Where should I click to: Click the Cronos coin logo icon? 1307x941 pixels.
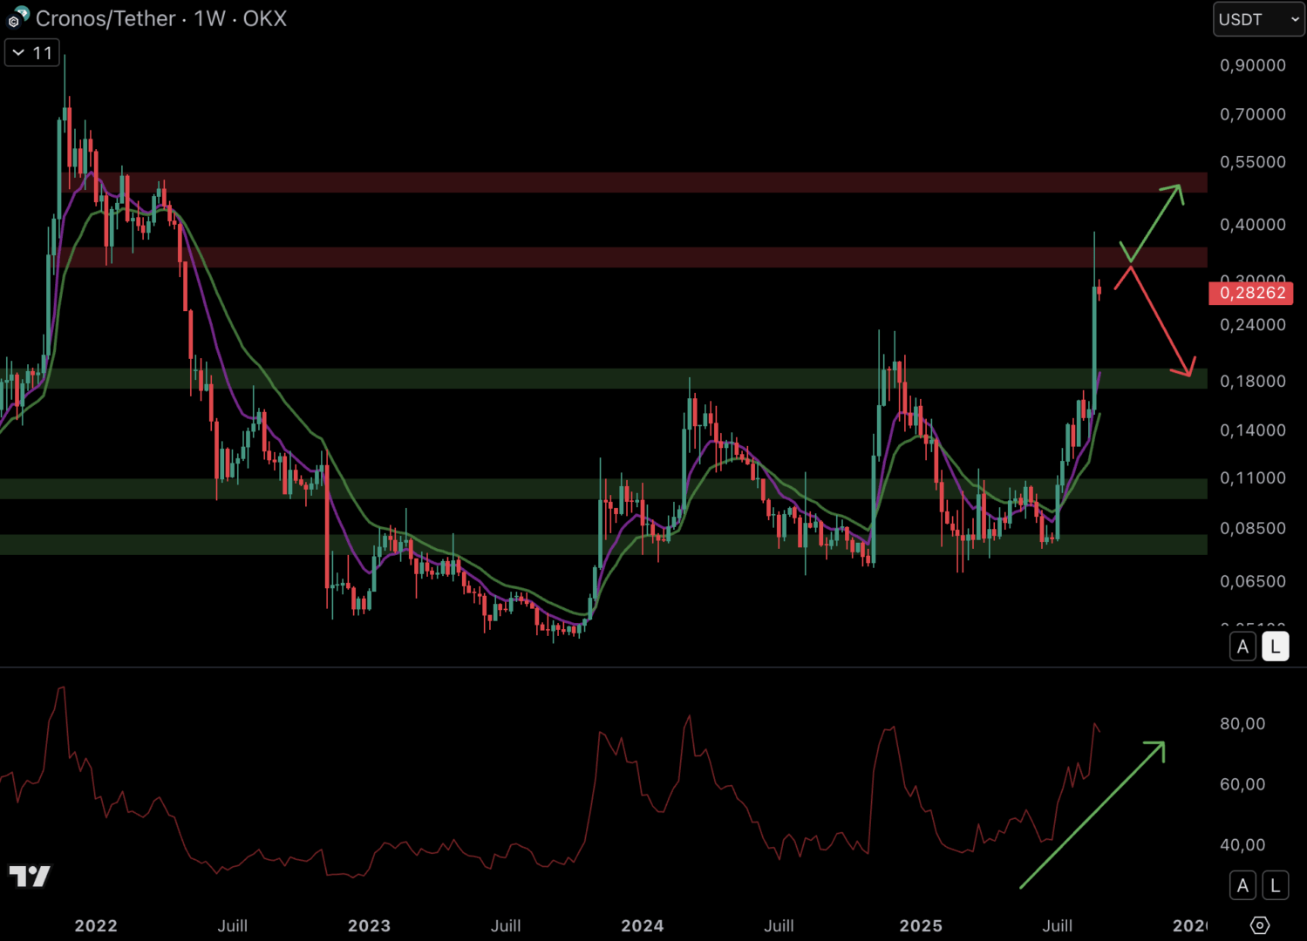click(18, 17)
